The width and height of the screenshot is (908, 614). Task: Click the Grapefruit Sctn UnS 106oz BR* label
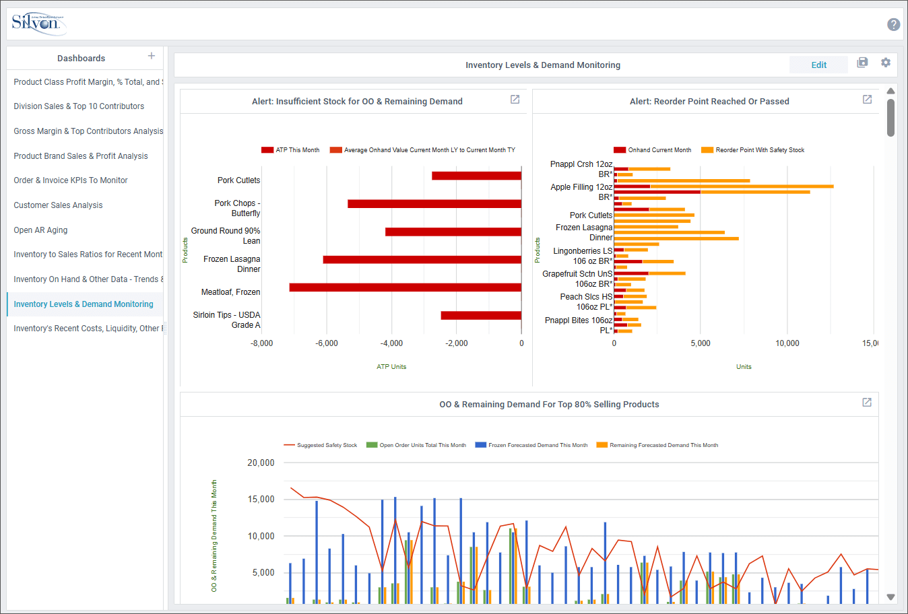point(577,279)
